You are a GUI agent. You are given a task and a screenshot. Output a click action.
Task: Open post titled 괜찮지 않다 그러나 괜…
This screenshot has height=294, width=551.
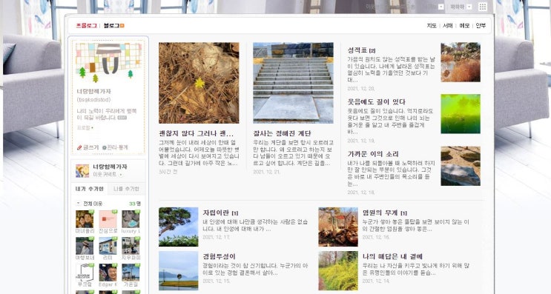196,133
